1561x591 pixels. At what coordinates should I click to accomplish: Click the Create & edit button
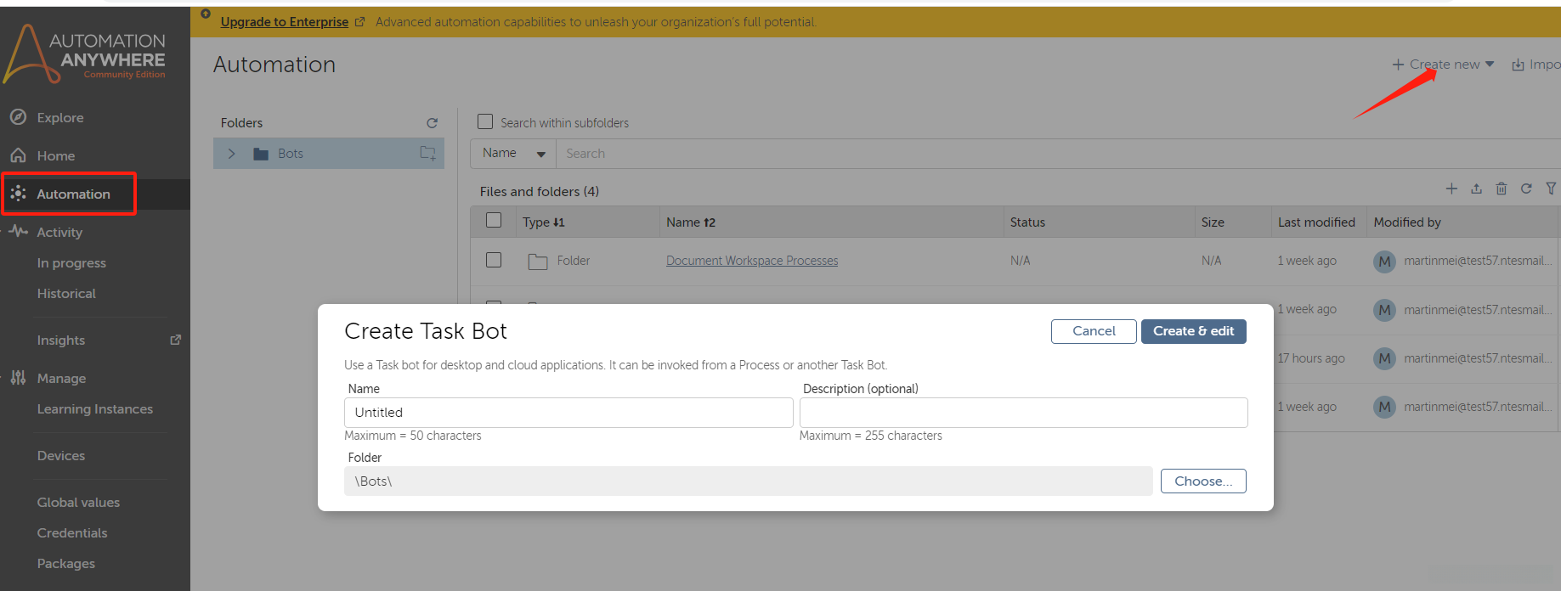pyautogui.click(x=1193, y=331)
